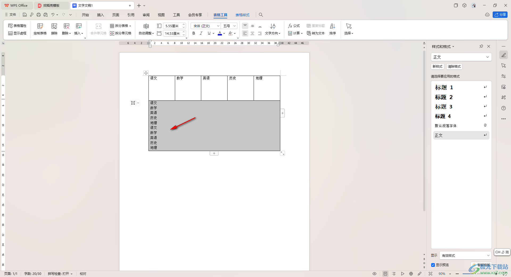Set cell vertical alignment to top
Screen dimensions: 511x277
(245, 26)
